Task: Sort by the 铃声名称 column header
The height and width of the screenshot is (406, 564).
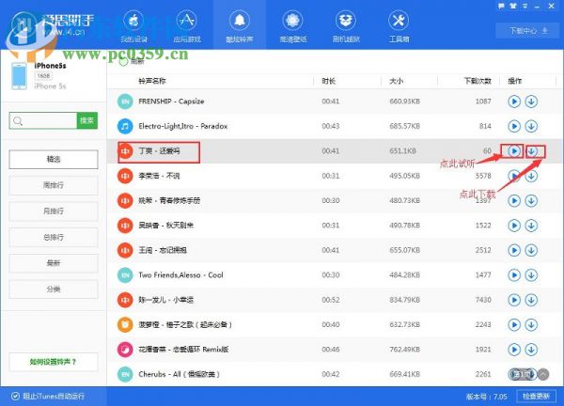Action: (152, 81)
